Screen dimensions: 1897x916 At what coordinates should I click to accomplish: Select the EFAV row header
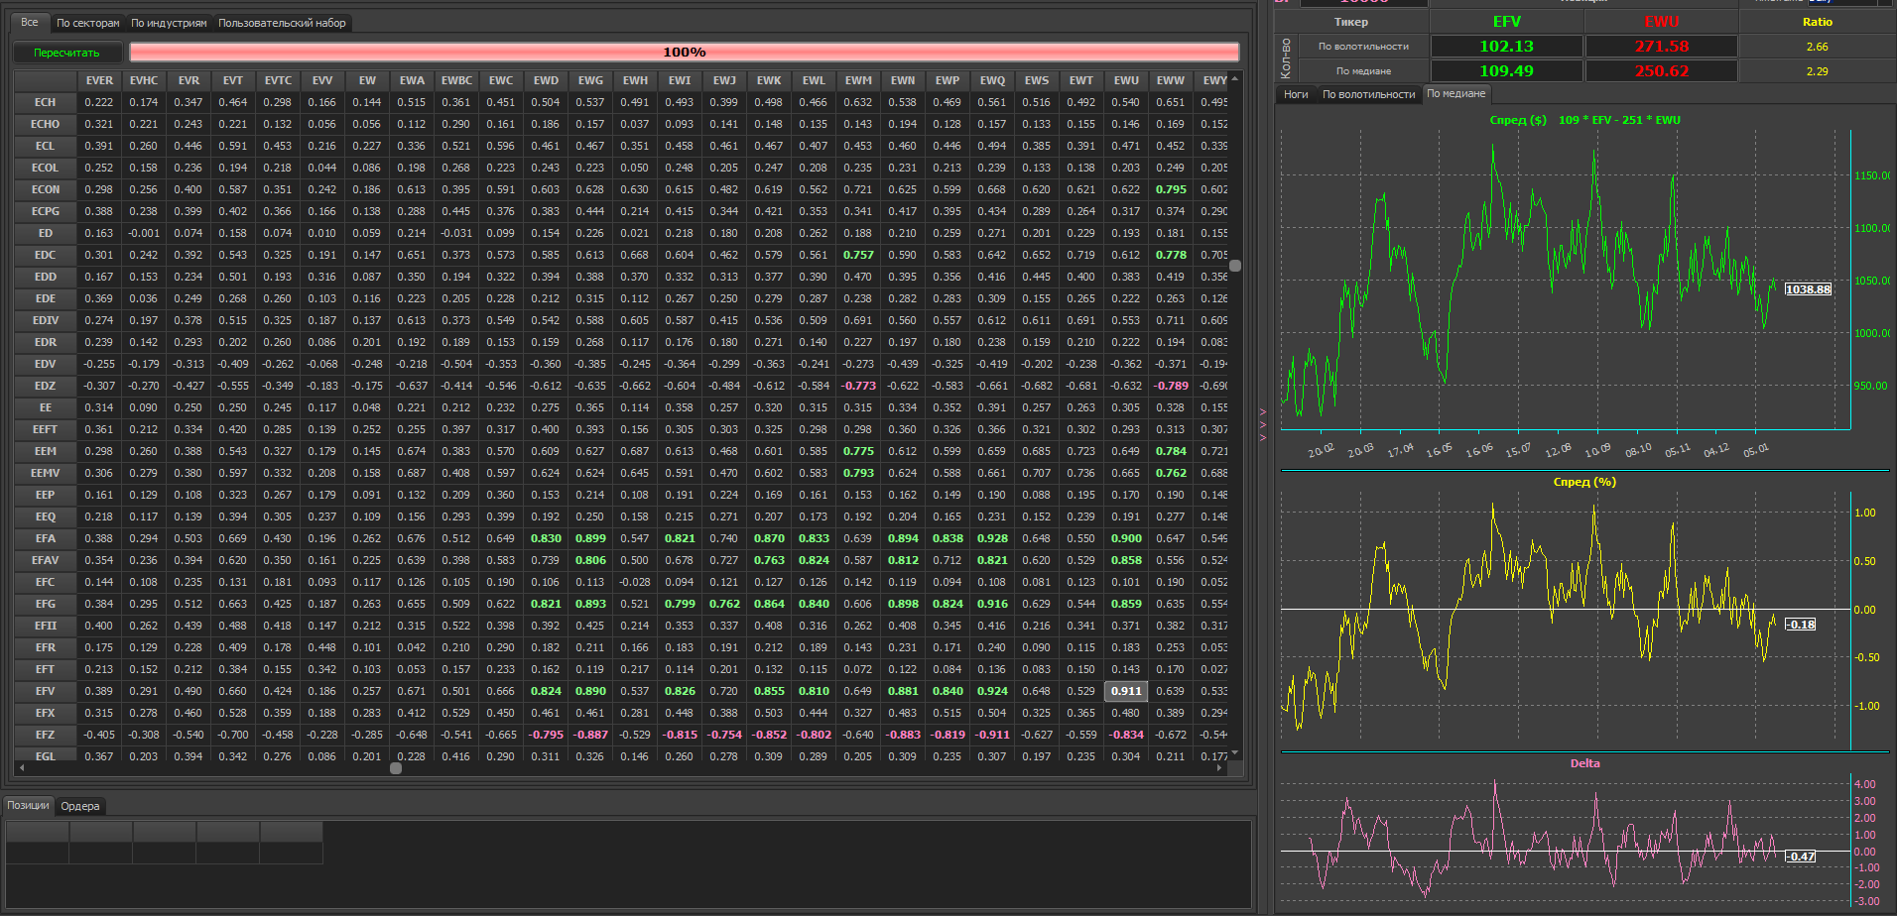tap(46, 560)
